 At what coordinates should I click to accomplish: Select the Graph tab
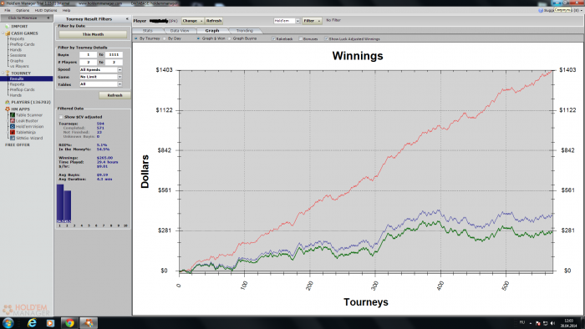[x=212, y=31]
